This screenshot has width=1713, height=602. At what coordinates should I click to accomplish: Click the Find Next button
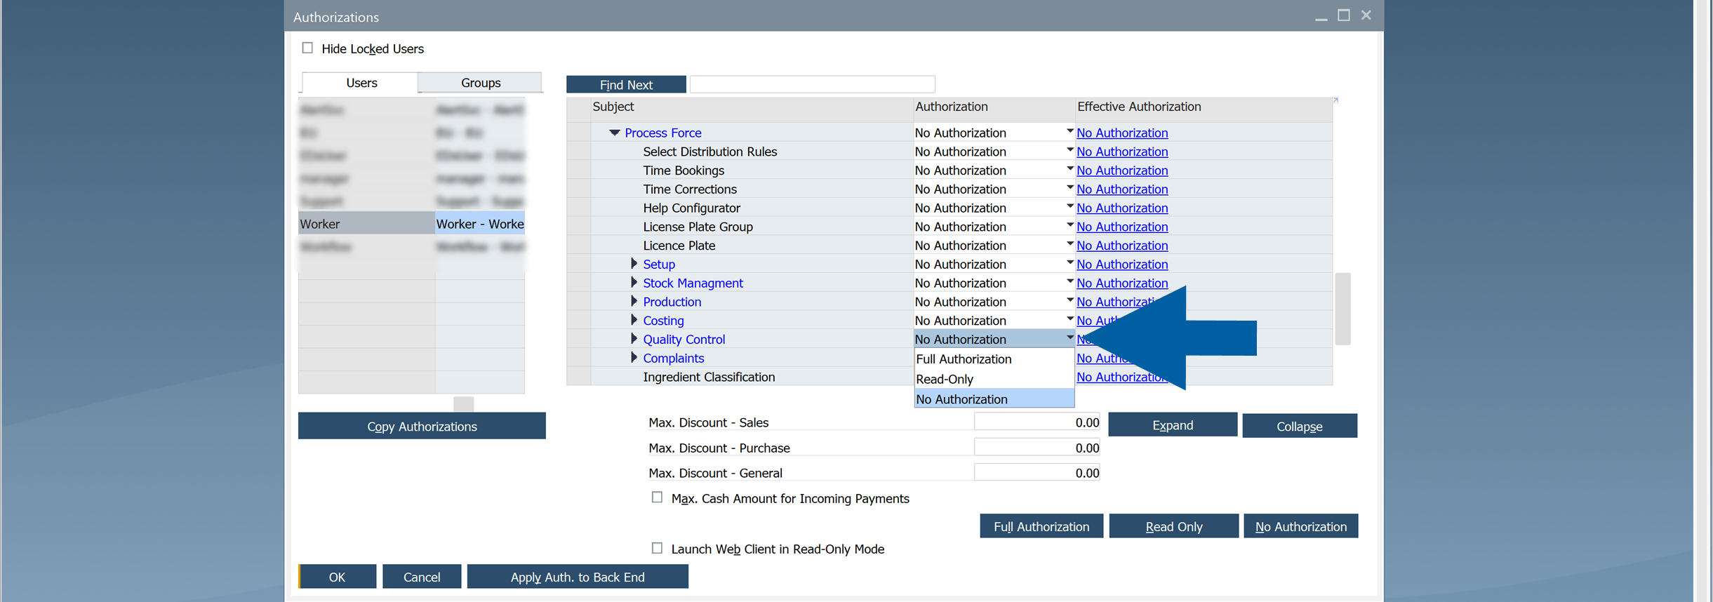pos(626,84)
